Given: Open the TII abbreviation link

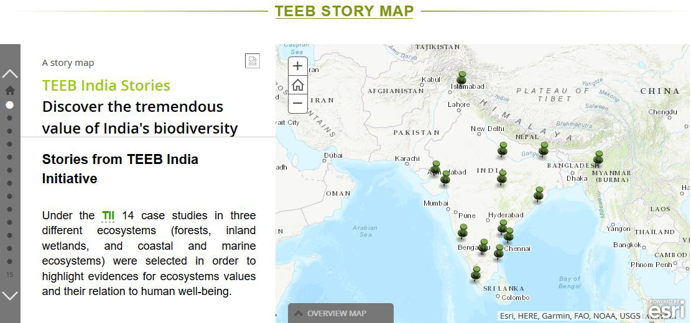Looking at the screenshot, I should [x=108, y=216].
